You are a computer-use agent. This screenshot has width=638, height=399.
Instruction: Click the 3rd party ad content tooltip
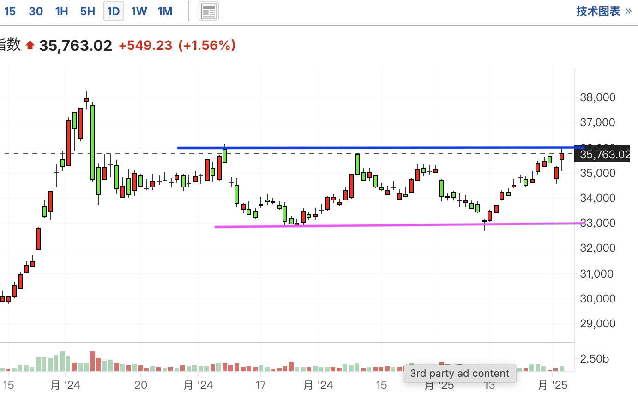[460, 373]
